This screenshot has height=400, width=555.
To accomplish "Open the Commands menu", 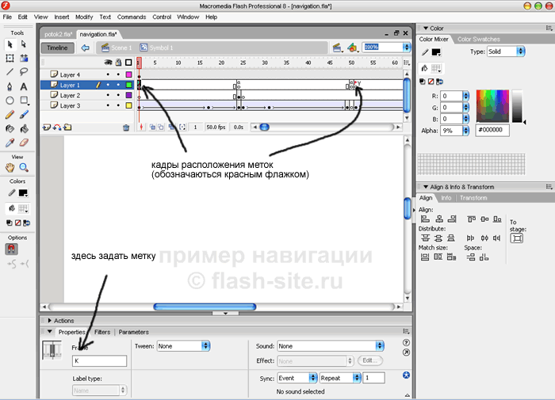I will (132, 17).
